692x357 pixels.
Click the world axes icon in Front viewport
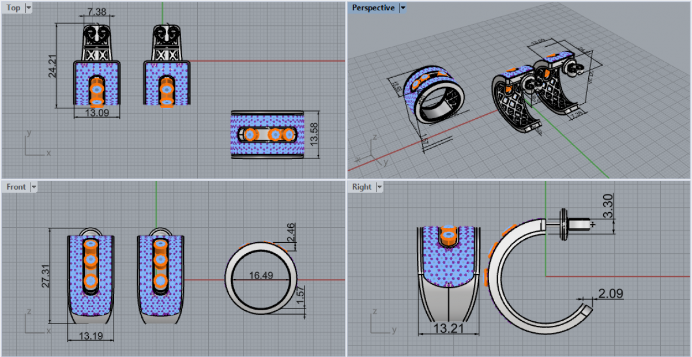click(37, 322)
